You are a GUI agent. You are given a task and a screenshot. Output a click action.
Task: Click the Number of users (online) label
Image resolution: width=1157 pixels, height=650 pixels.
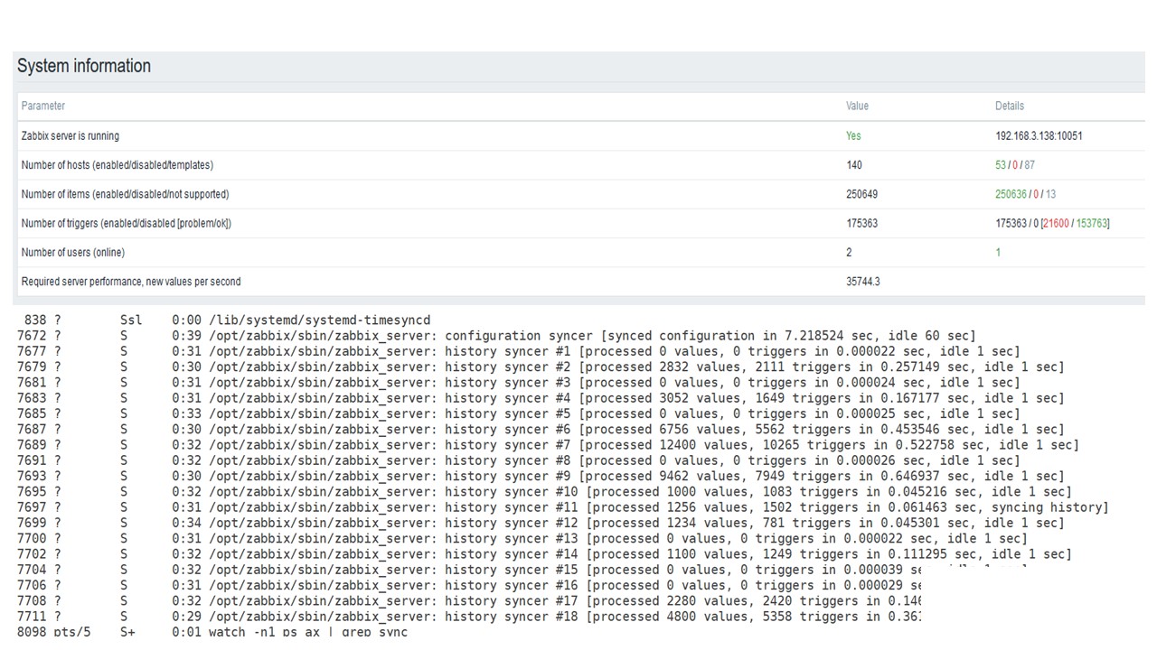(73, 253)
